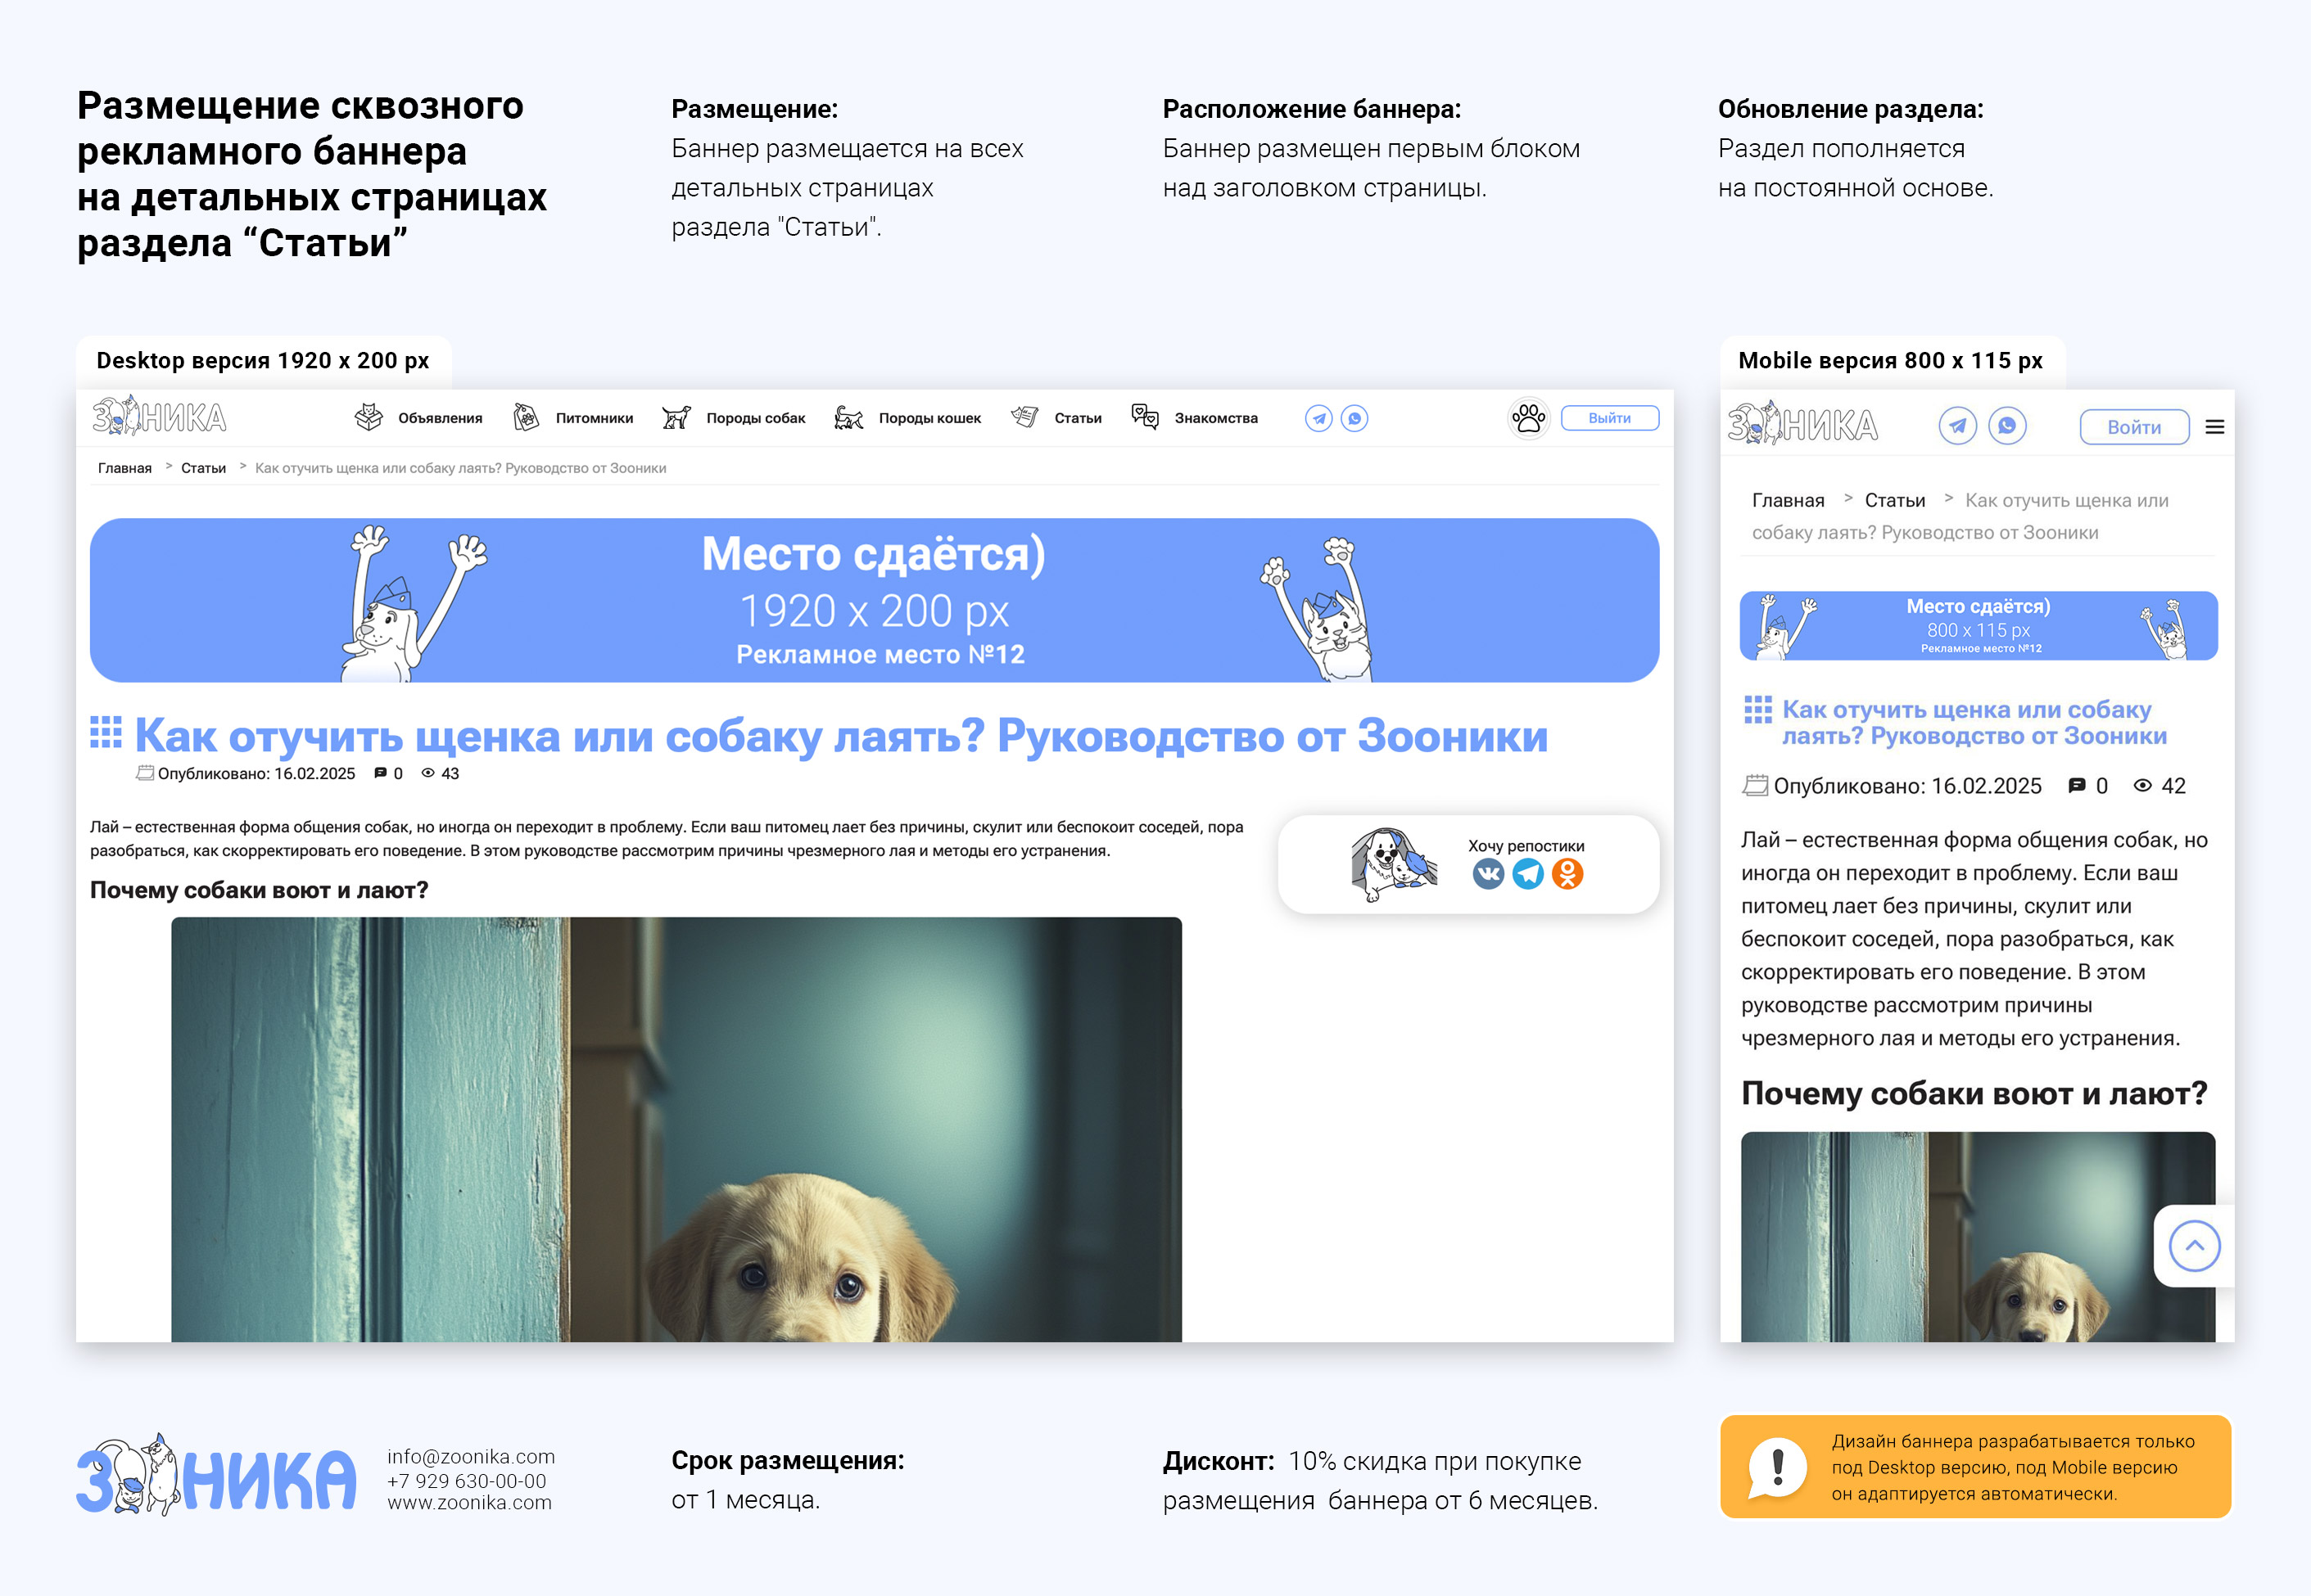Click the Главная breadcrumb on desktop
Screen dimensions: 2311x1596
[x=124, y=468]
